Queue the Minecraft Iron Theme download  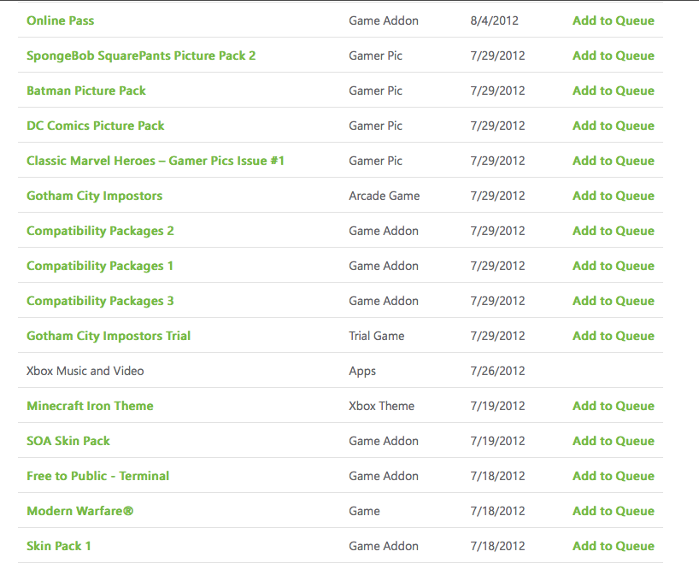(x=613, y=406)
